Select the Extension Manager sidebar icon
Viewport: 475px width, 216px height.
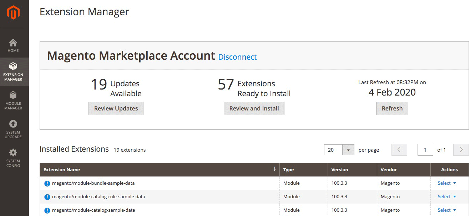pos(13,72)
